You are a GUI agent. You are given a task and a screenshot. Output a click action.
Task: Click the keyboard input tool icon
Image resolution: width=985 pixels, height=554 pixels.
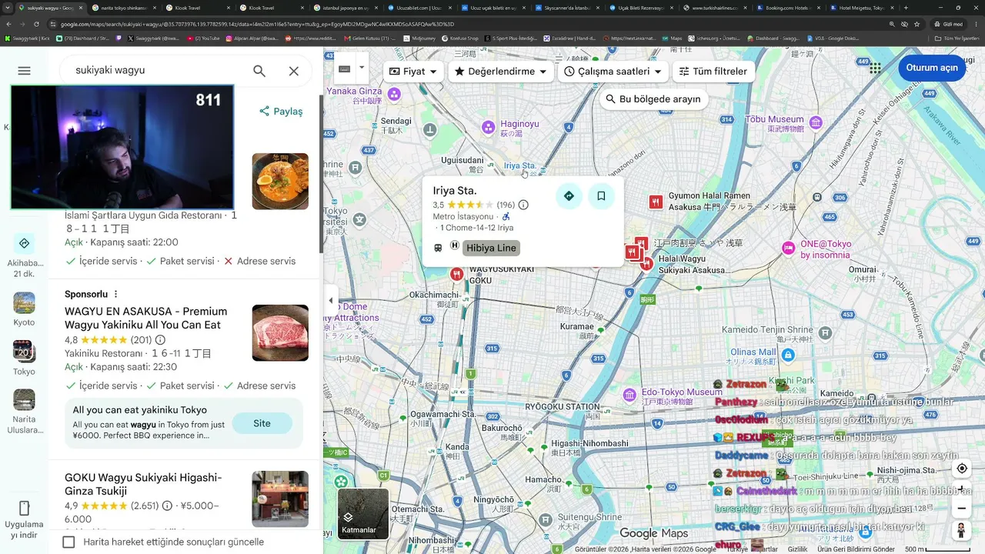click(x=345, y=68)
